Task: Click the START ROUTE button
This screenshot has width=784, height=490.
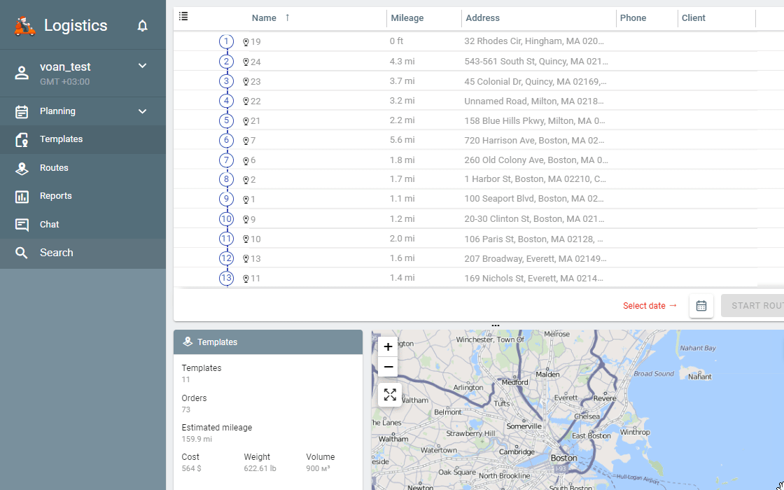Action: click(x=752, y=305)
